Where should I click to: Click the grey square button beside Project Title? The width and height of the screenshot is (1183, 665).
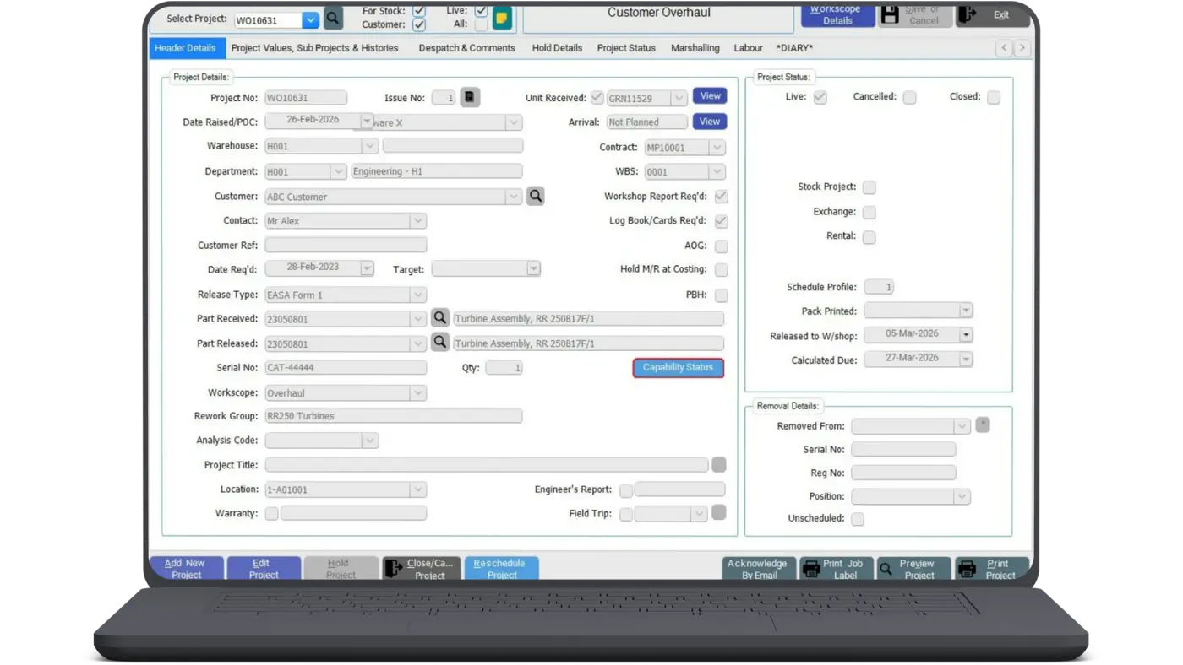(719, 464)
